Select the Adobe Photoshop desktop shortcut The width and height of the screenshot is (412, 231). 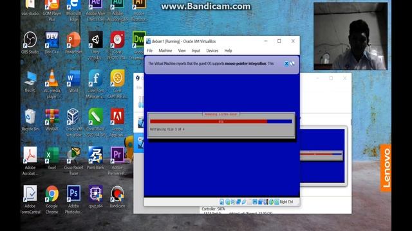(73, 200)
